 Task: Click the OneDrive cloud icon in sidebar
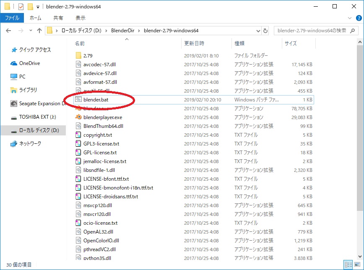(x=14, y=64)
